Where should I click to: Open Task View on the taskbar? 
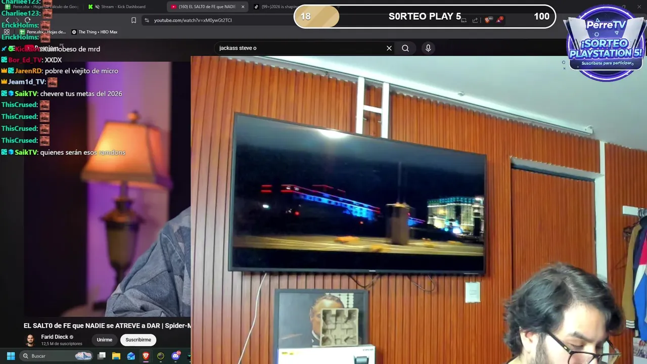coord(102,356)
